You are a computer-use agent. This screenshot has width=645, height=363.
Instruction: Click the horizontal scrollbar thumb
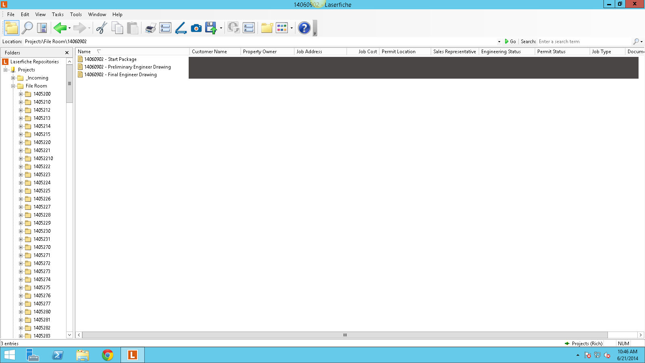(345, 335)
